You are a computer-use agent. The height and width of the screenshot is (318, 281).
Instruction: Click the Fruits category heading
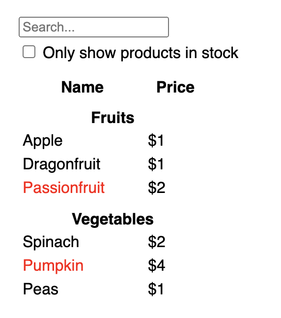113,118
